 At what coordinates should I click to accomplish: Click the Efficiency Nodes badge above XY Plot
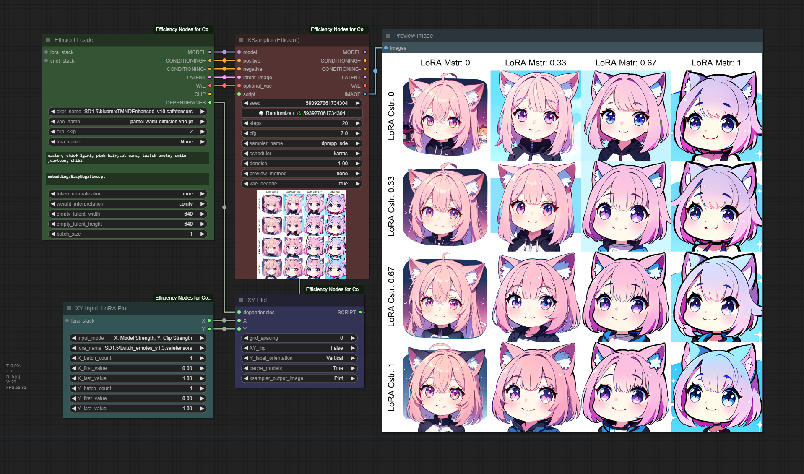coord(333,289)
